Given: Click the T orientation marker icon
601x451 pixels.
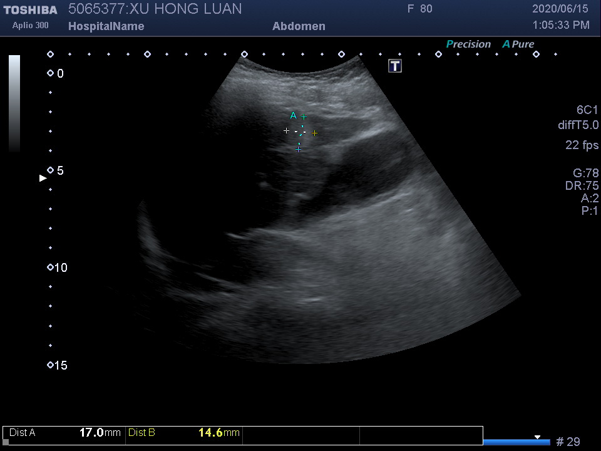Looking at the screenshot, I should click(x=395, y=66).
